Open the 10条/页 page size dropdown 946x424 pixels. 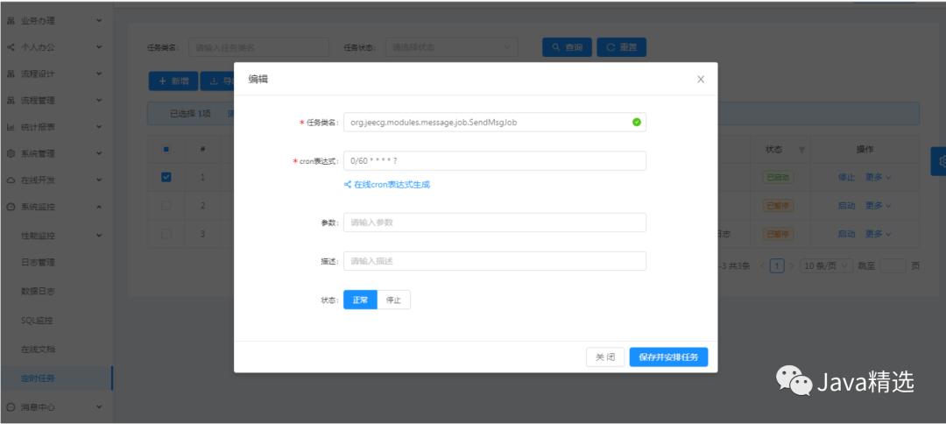827,265
